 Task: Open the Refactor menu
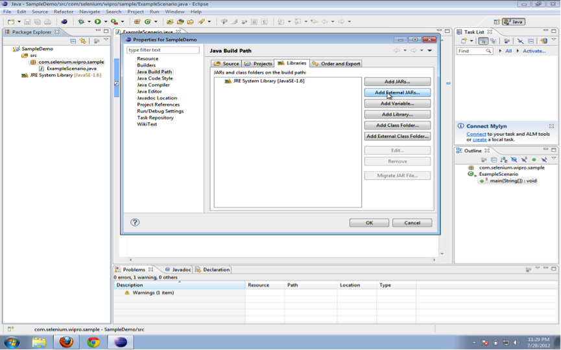click(64, 12)
